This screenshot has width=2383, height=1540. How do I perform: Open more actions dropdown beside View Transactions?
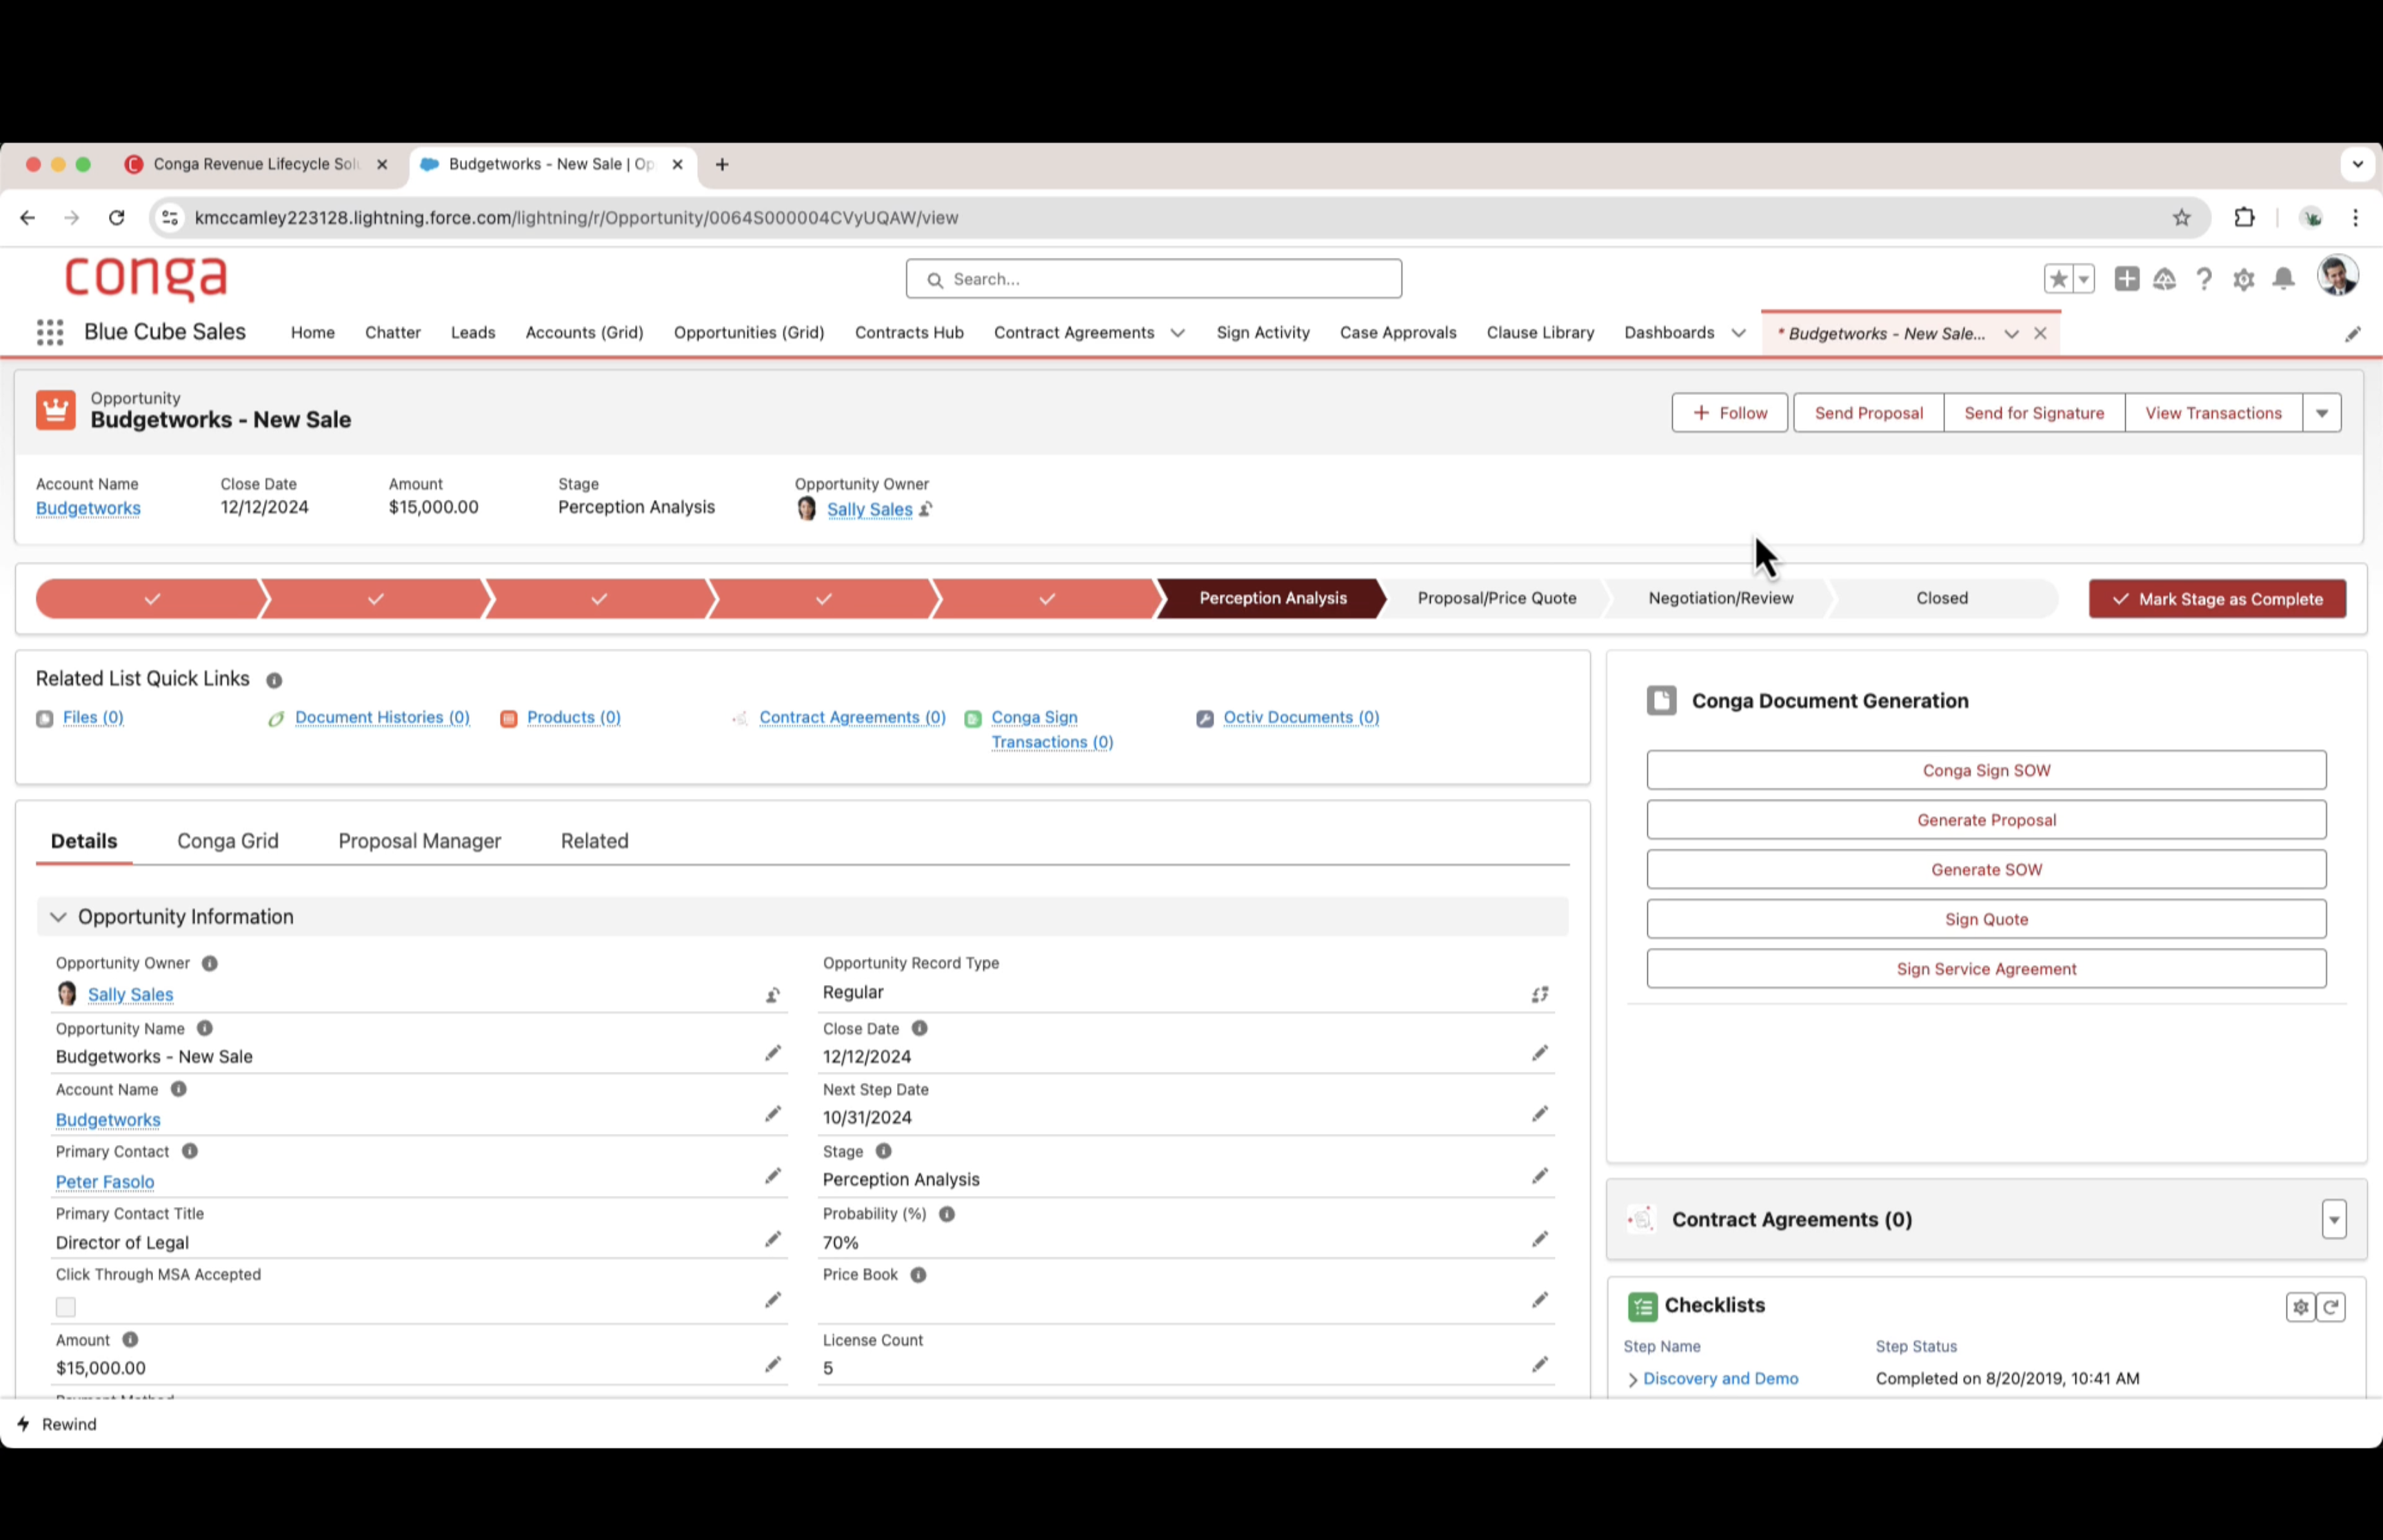2321,413
